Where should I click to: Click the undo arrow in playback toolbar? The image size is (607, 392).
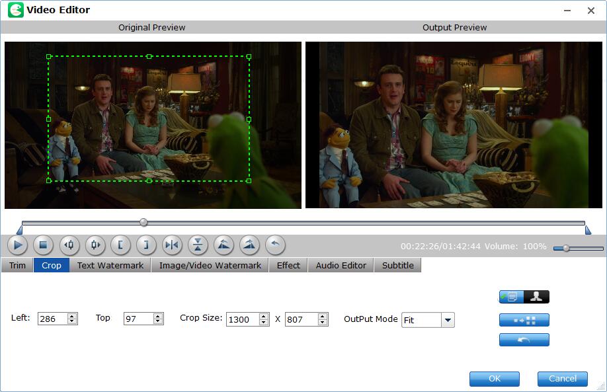pyautogui.click(x=275, y=245)
